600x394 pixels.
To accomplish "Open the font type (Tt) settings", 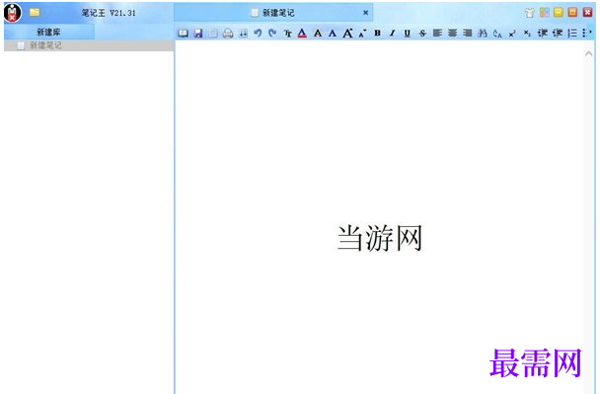I will 288,34.
